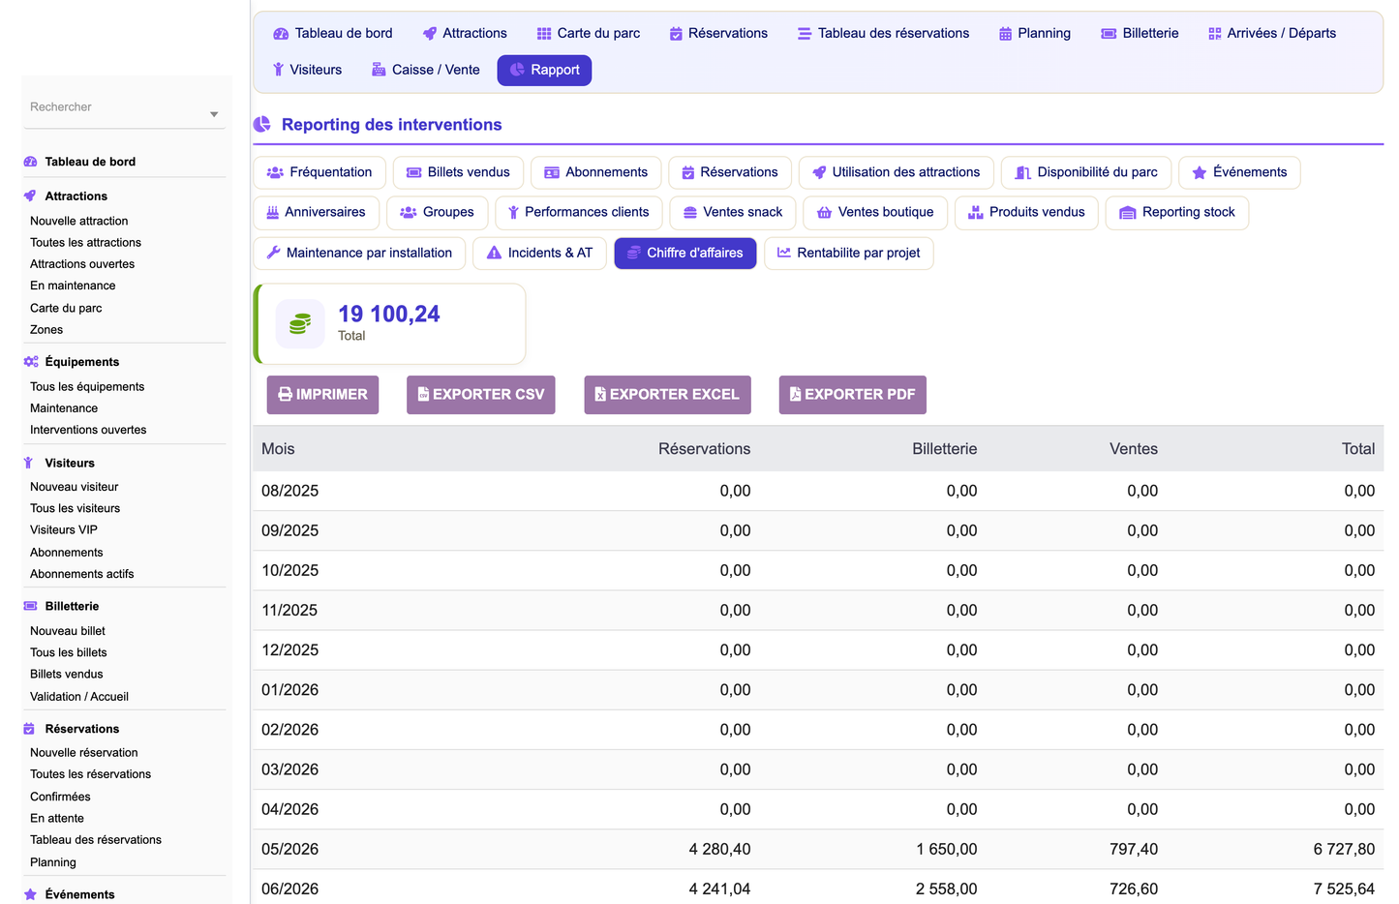Click the calendar-check icon of top Réservations tab
1399x904 pixels.
click(x=676, y=34)
